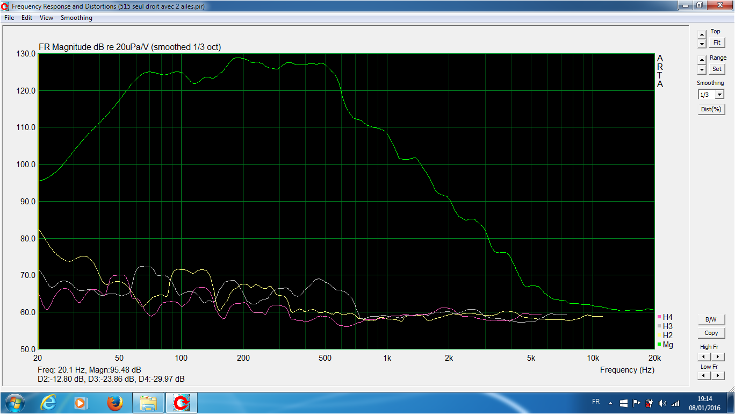735x414 pixels.
Task: Shift High Fr right with arrow
Action: coord(717,356)
